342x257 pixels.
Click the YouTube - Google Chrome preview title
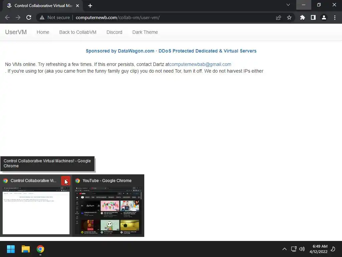coord(107,181)
